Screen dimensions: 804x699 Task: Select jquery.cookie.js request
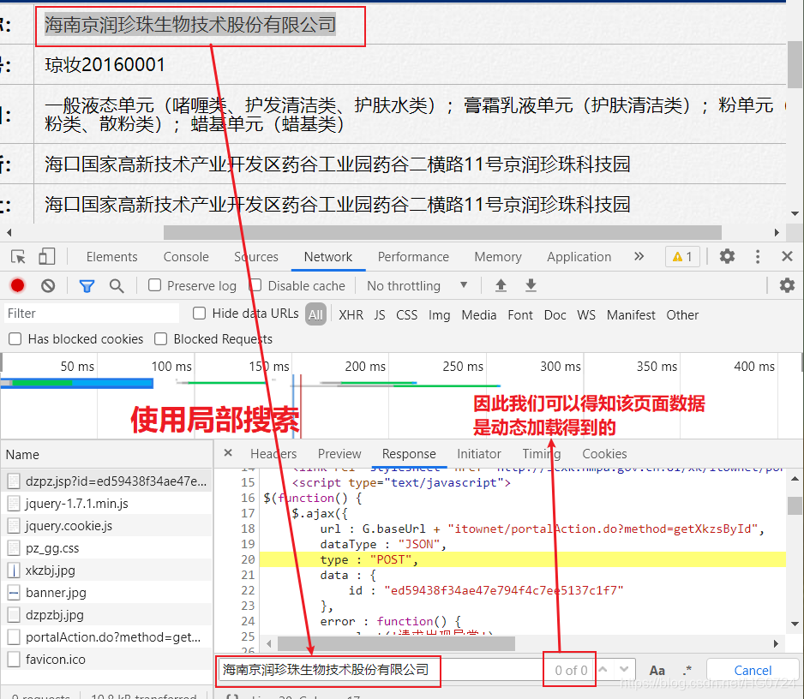pos(106,526)
